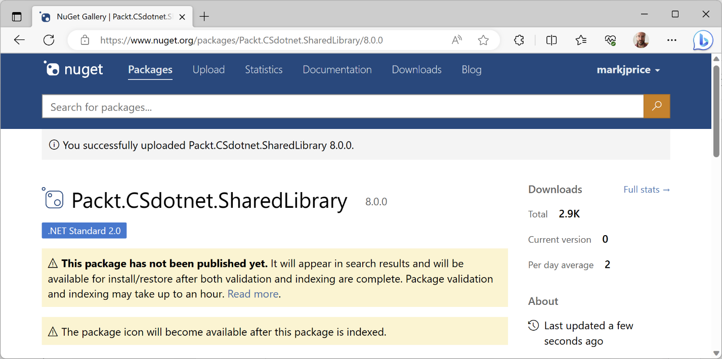Open the Documentation nav item
The height and width of the screenshot is (359, 722).
(337, 70)
